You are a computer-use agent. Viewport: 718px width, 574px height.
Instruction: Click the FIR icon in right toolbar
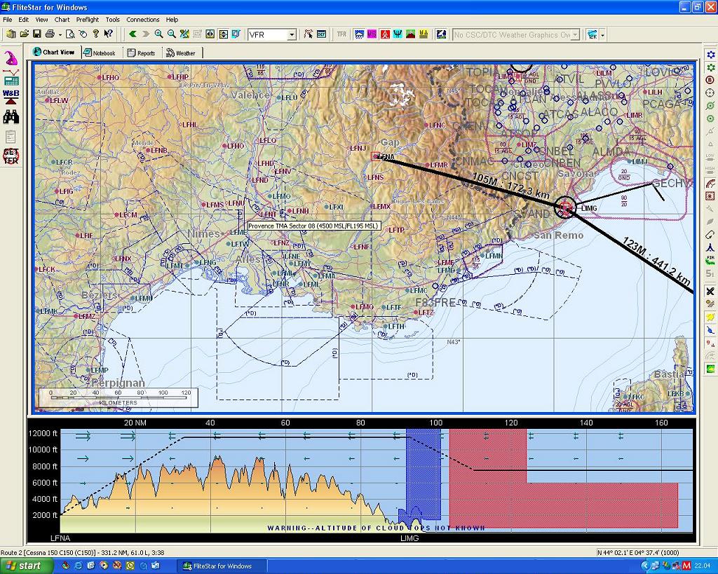(710, 261)
